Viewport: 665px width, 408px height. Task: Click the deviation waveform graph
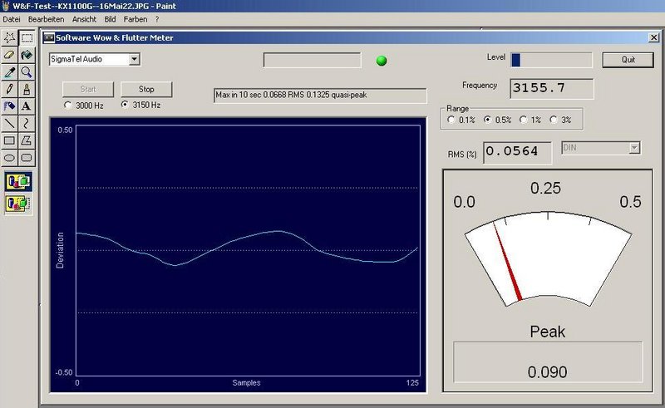point(248,251)
